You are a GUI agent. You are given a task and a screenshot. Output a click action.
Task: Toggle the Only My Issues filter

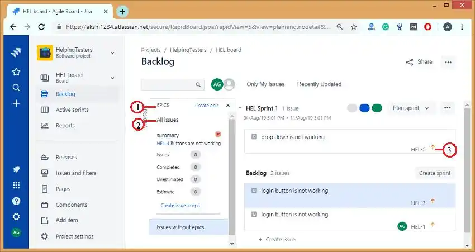tap(265, 84)
